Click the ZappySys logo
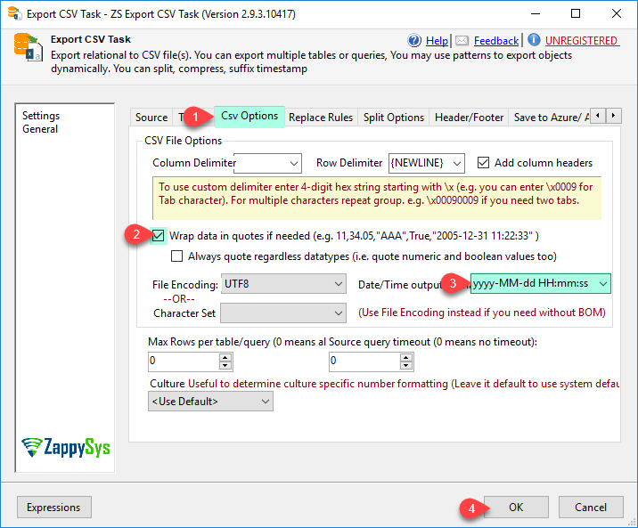 (66, 447)
